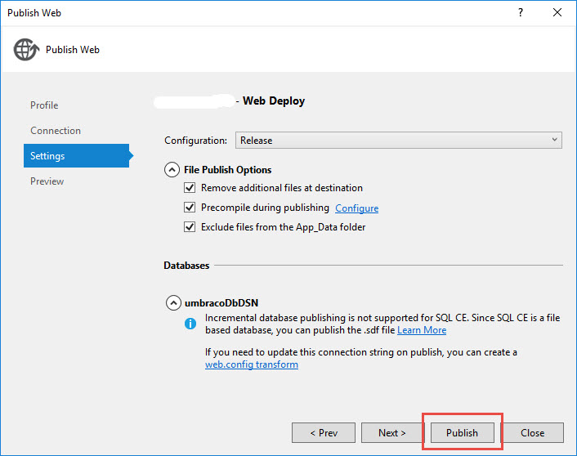This screenshot has height=456, width=577.
Task: Disable Exclude files from App_Data folder
Action: pos(190,227)
